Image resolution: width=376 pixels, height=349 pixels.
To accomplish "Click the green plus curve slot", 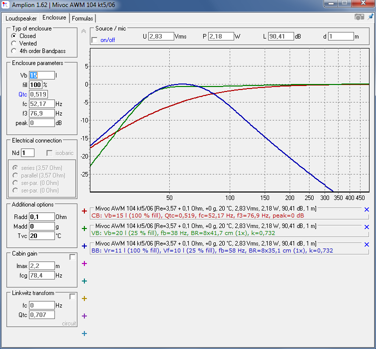I will pos(84,228).
